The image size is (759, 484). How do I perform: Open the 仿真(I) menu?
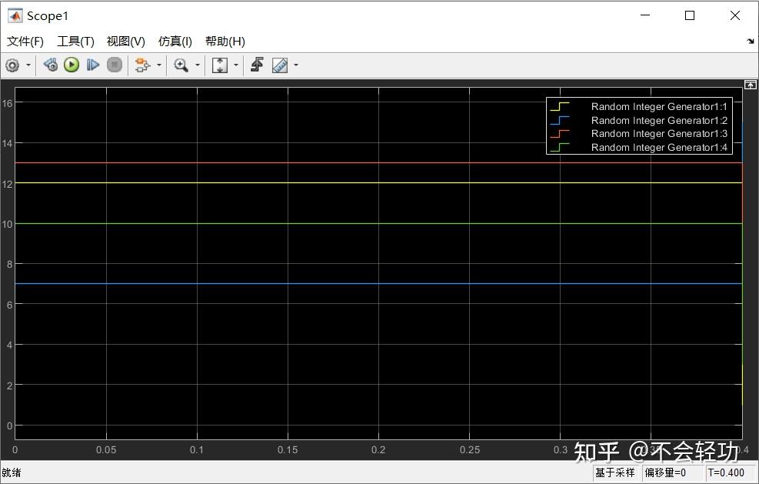tap(175, 41)
